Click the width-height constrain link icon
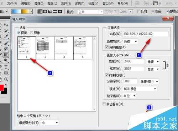Image resolution: width=178 pixels, height=131 pixels. pyautogui.click(x=167, y=65)
